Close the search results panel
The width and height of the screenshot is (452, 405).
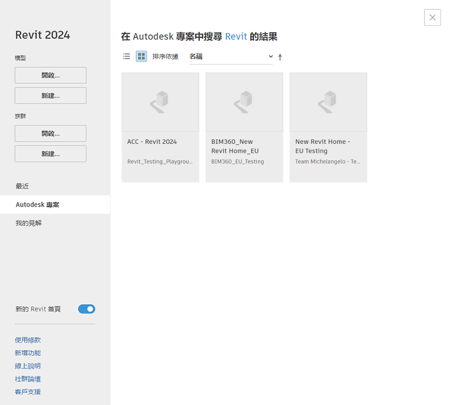[x=432, y=17]
